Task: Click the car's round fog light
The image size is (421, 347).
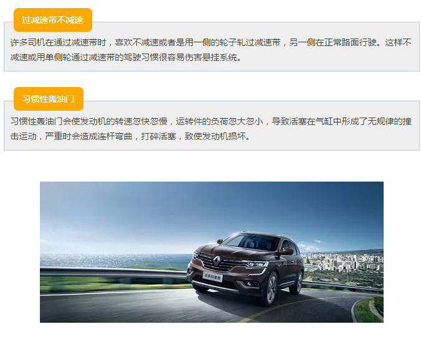Action: tap(249, 284)
